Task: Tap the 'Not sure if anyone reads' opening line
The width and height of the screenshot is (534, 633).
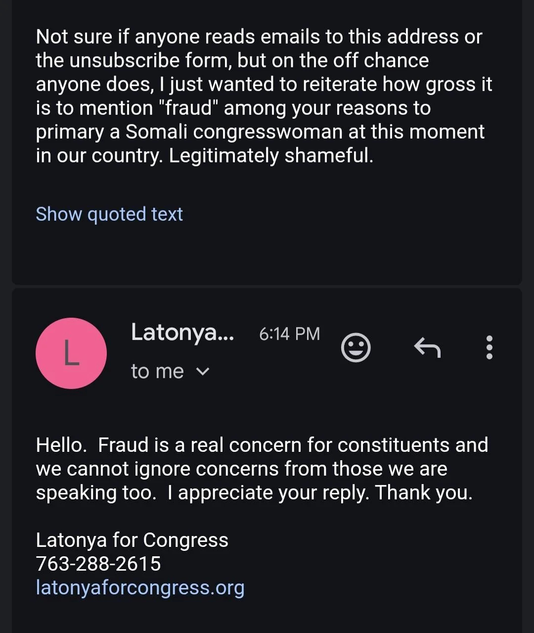Action: (x=259, y=37)
